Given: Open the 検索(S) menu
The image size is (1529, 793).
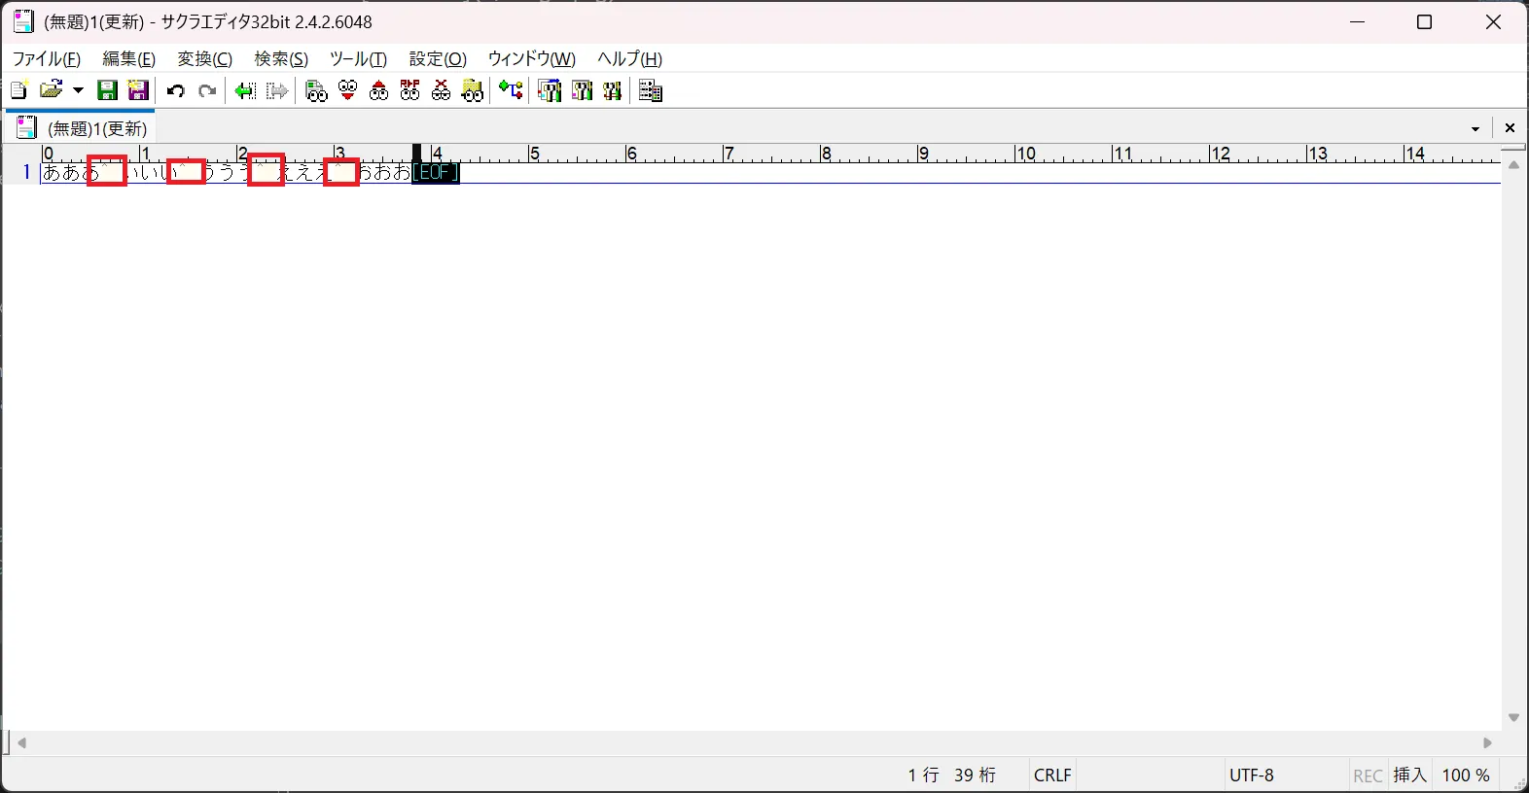Looking at the screenshot, I should click(x=281, y=58).
